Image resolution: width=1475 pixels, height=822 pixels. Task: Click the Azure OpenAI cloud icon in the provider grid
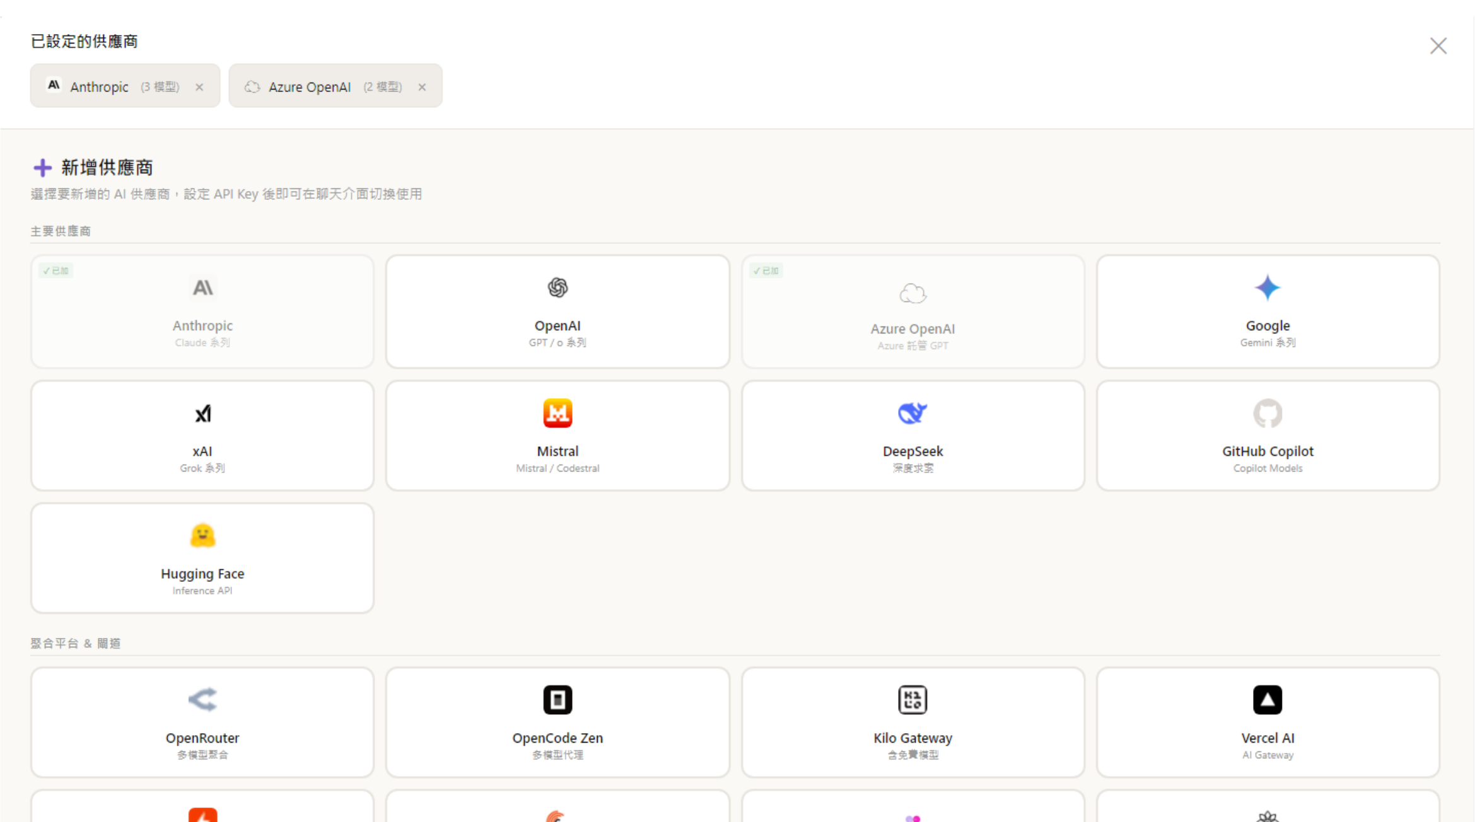pos(912,293)
